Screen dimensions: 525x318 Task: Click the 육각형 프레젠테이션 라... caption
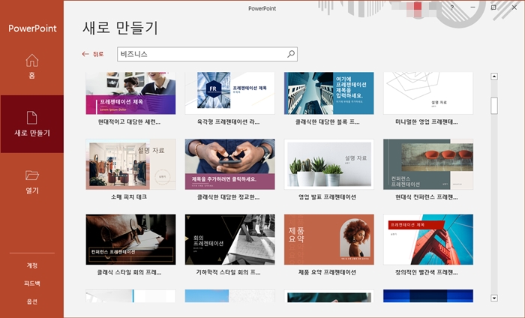[x=228, y=122]
